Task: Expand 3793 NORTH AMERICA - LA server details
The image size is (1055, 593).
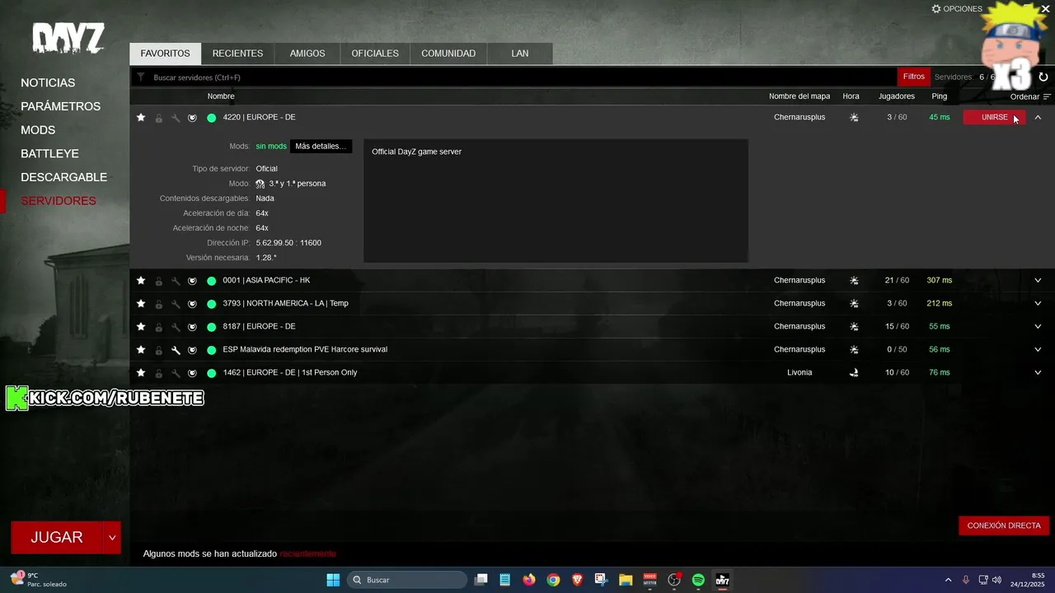Action: click(1038, 304)
